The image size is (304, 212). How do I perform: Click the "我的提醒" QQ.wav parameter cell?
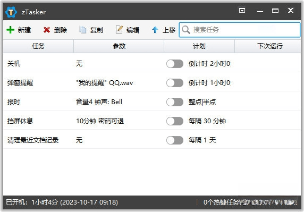[x=105, y=83]
